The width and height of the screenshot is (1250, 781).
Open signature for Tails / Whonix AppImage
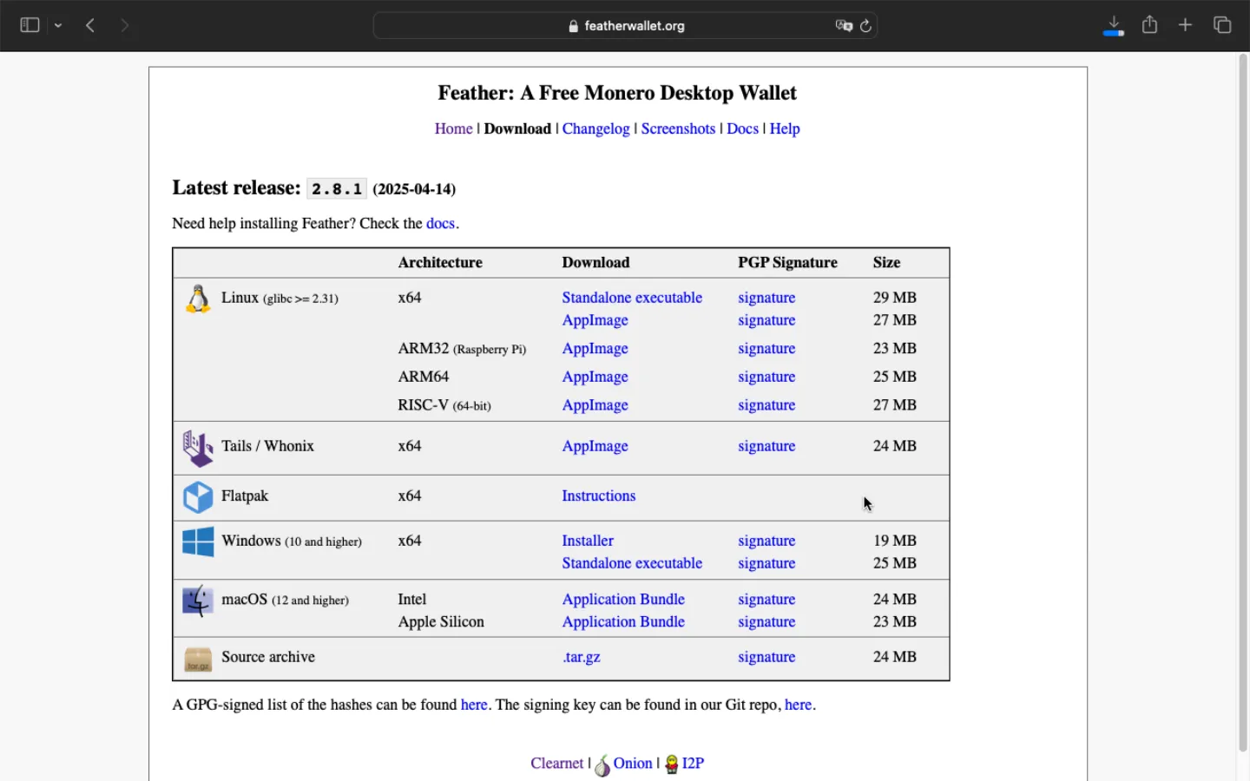coord(766,446)
